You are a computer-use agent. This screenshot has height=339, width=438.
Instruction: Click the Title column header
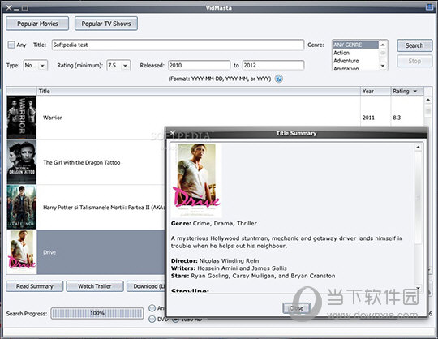(199, 92)
